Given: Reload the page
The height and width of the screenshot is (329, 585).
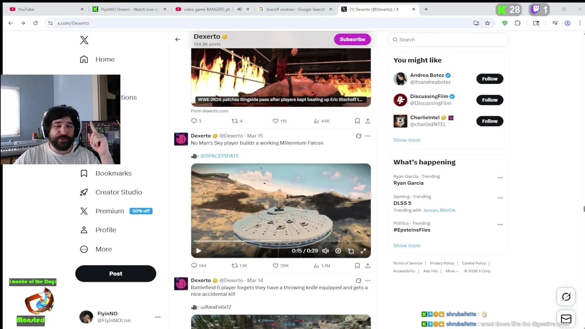Looking at the screenshot, I should (35, 23).
